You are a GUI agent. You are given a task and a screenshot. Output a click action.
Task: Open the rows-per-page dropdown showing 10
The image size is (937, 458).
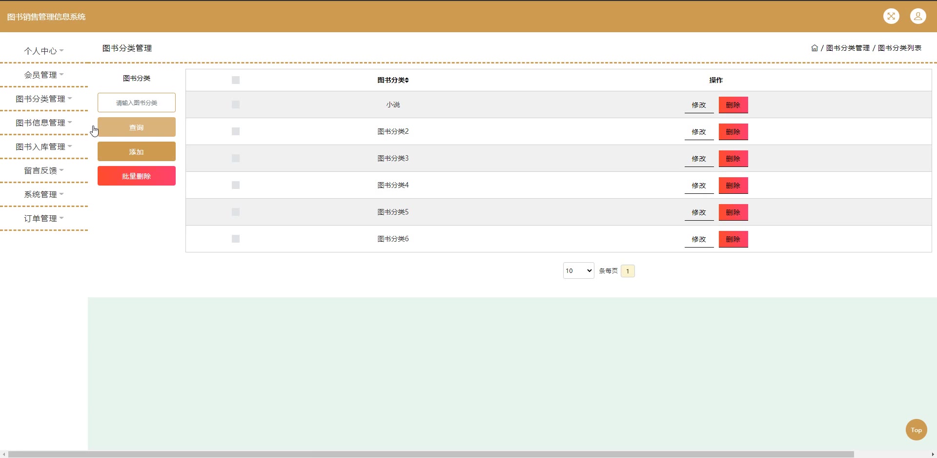click(x=578, y=271)
